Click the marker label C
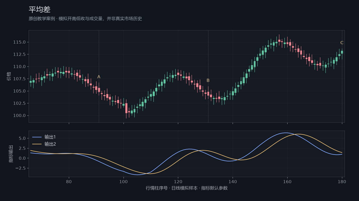This screenshot has width=359, height=201. (342, 43)
